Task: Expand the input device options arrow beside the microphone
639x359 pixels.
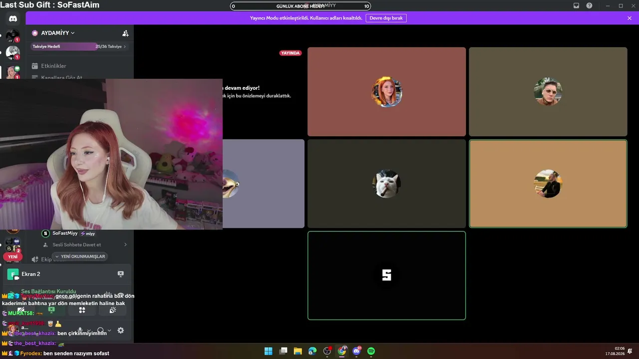Action: (89, 331)
